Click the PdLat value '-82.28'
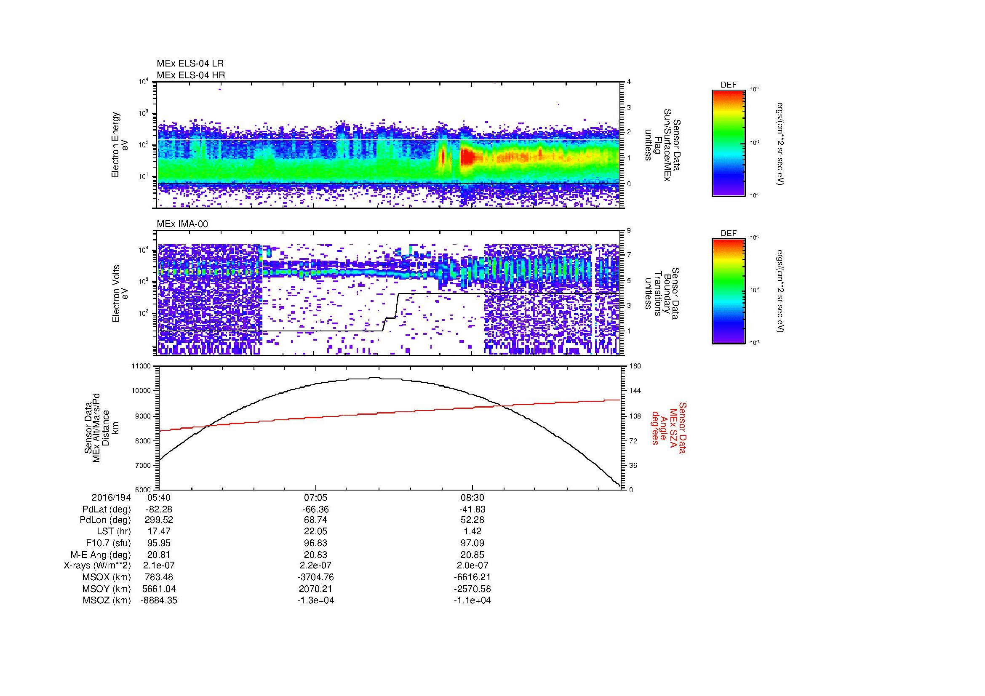The height and width of the screenshot is (696, 985). [159, 509]
